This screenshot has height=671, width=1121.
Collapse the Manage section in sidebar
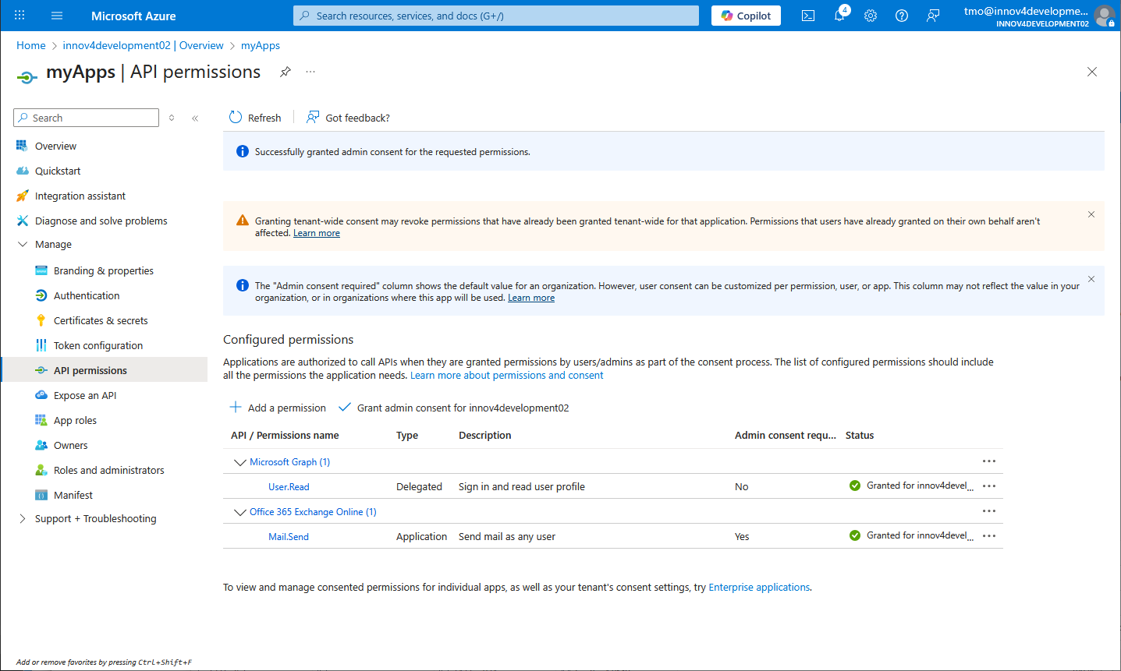pyautogui.click(x=22, y=245)
